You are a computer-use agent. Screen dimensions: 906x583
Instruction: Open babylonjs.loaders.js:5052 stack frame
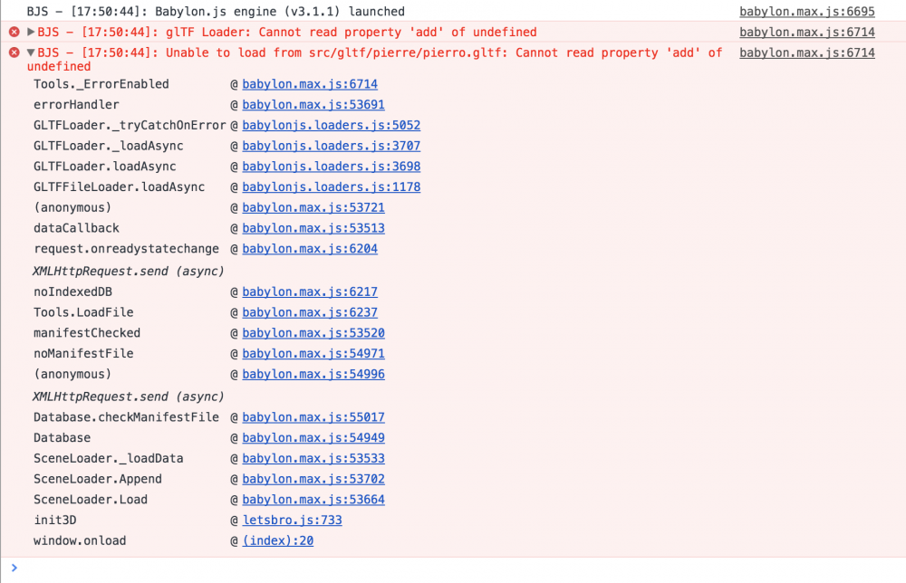(331, 125)
